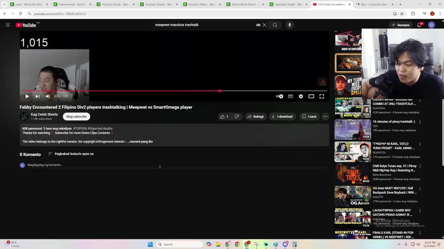Switch to JaboleroDota Stream tab

click(x=245, y=4)
